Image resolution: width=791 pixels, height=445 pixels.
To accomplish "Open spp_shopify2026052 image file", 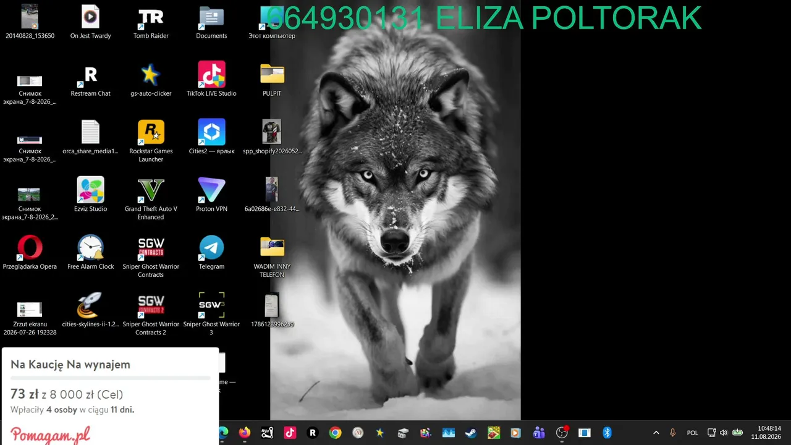I will (272, 138).
